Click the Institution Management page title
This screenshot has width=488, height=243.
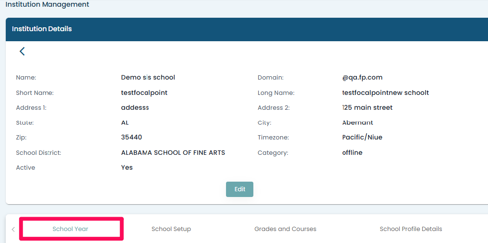point(47,4)
